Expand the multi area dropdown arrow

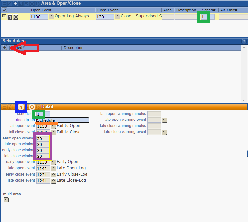tap(6, 200)
